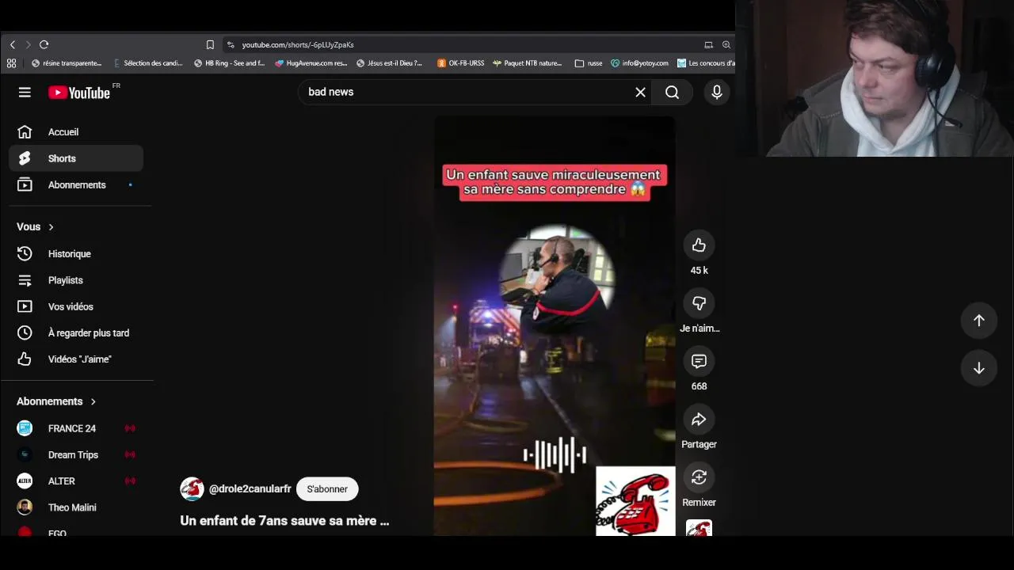Viewport: 1014px width, 570px height.
Task: Open the 'Jésus est-il Dieu ?' bookmark
Action: [390, 63]
